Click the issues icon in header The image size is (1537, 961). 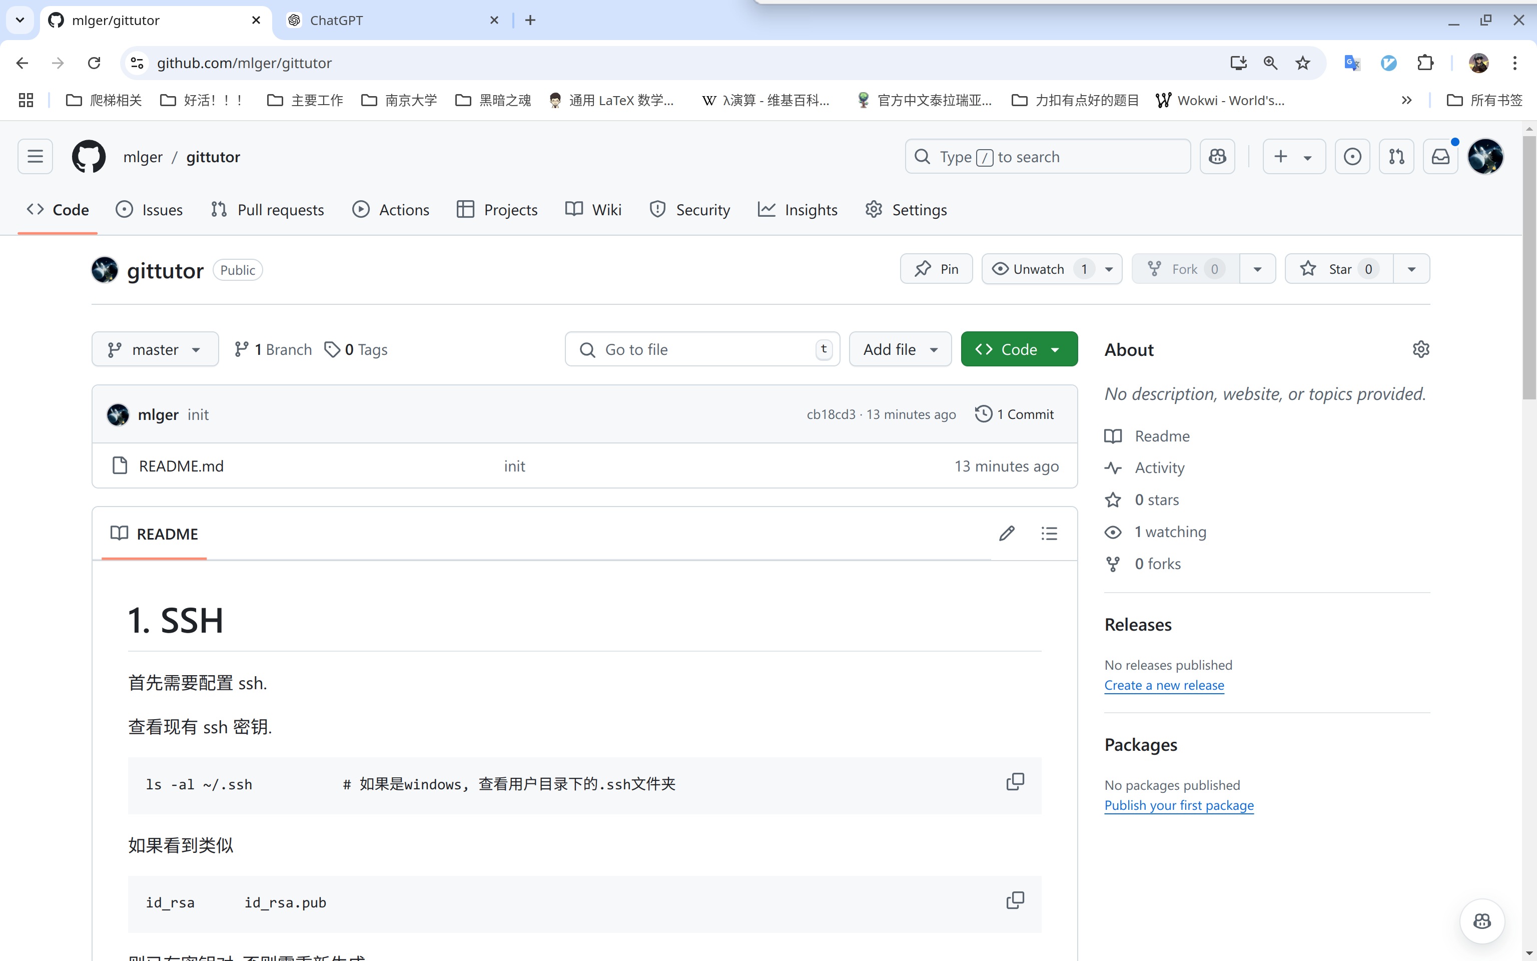(1352, 156)
